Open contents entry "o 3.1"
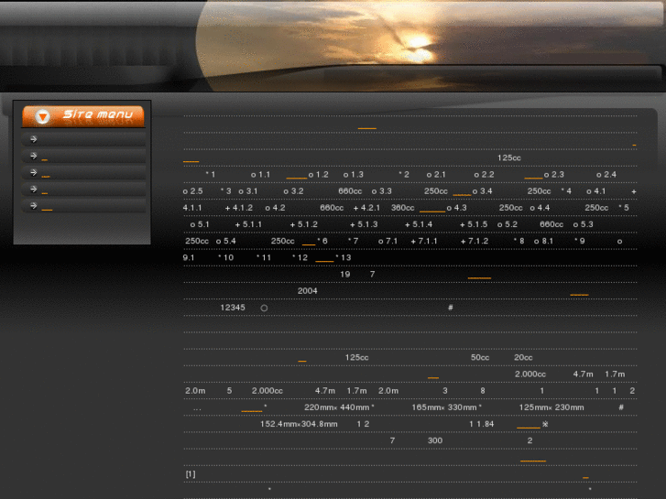 (248, 191)
